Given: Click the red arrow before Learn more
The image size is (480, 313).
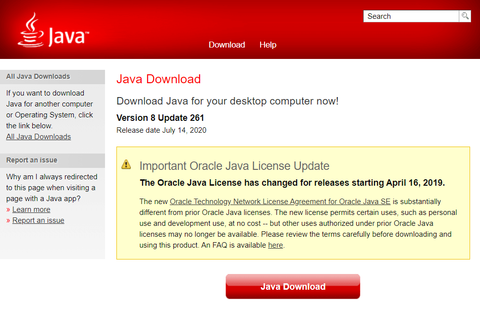Looking at the screenshot, I should click(8, 209).
